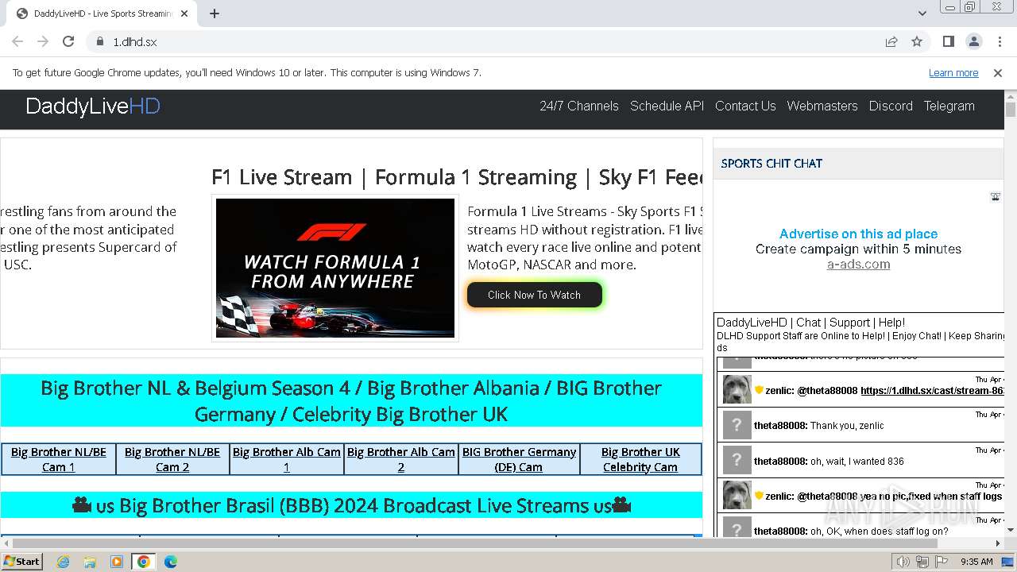Viewport: 1017px width, 572px height.
Task: Open the Contact Us menu item
Action: 745,106
